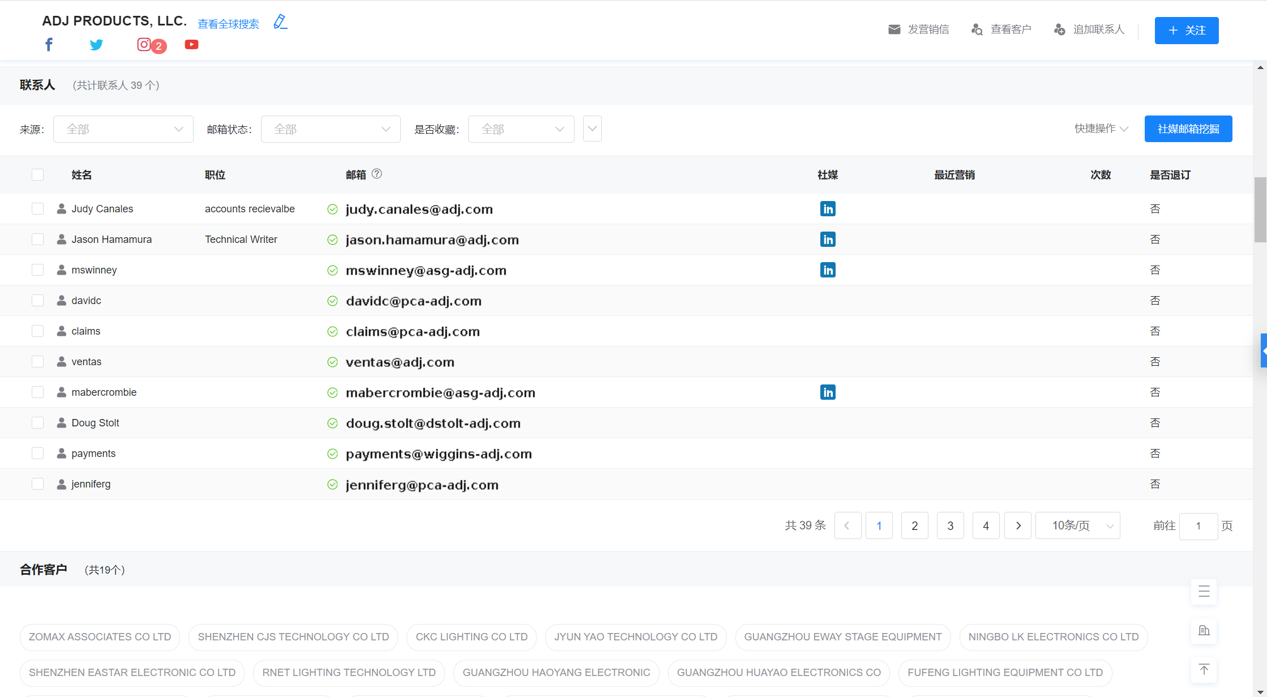Click 发营销信 in the header
Screen dimensions: 1267x697
tap(919, 29)
